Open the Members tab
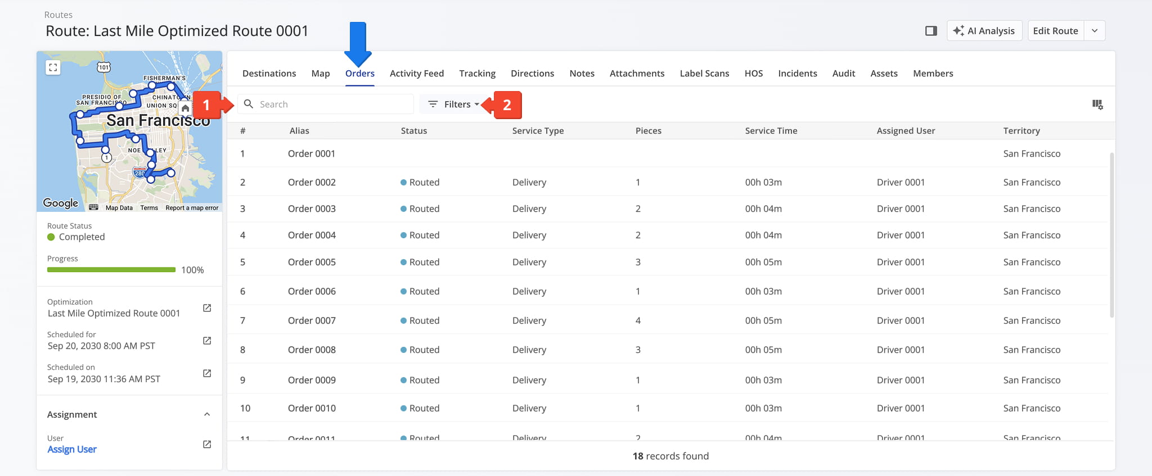This screenshot has width=1152, height=476. coord(933,73)
